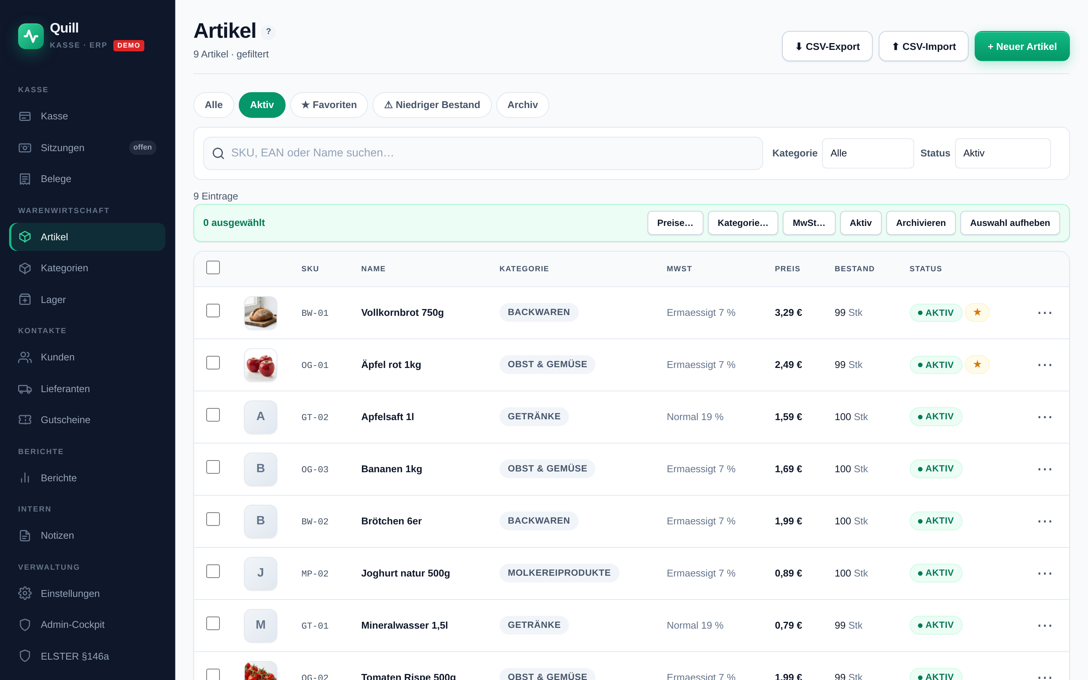Image resolution: width=1088 pixels, height=680 pixels.
Task: Check the Äpfel rot 1kg row checkbox
Action: (213, 363)
